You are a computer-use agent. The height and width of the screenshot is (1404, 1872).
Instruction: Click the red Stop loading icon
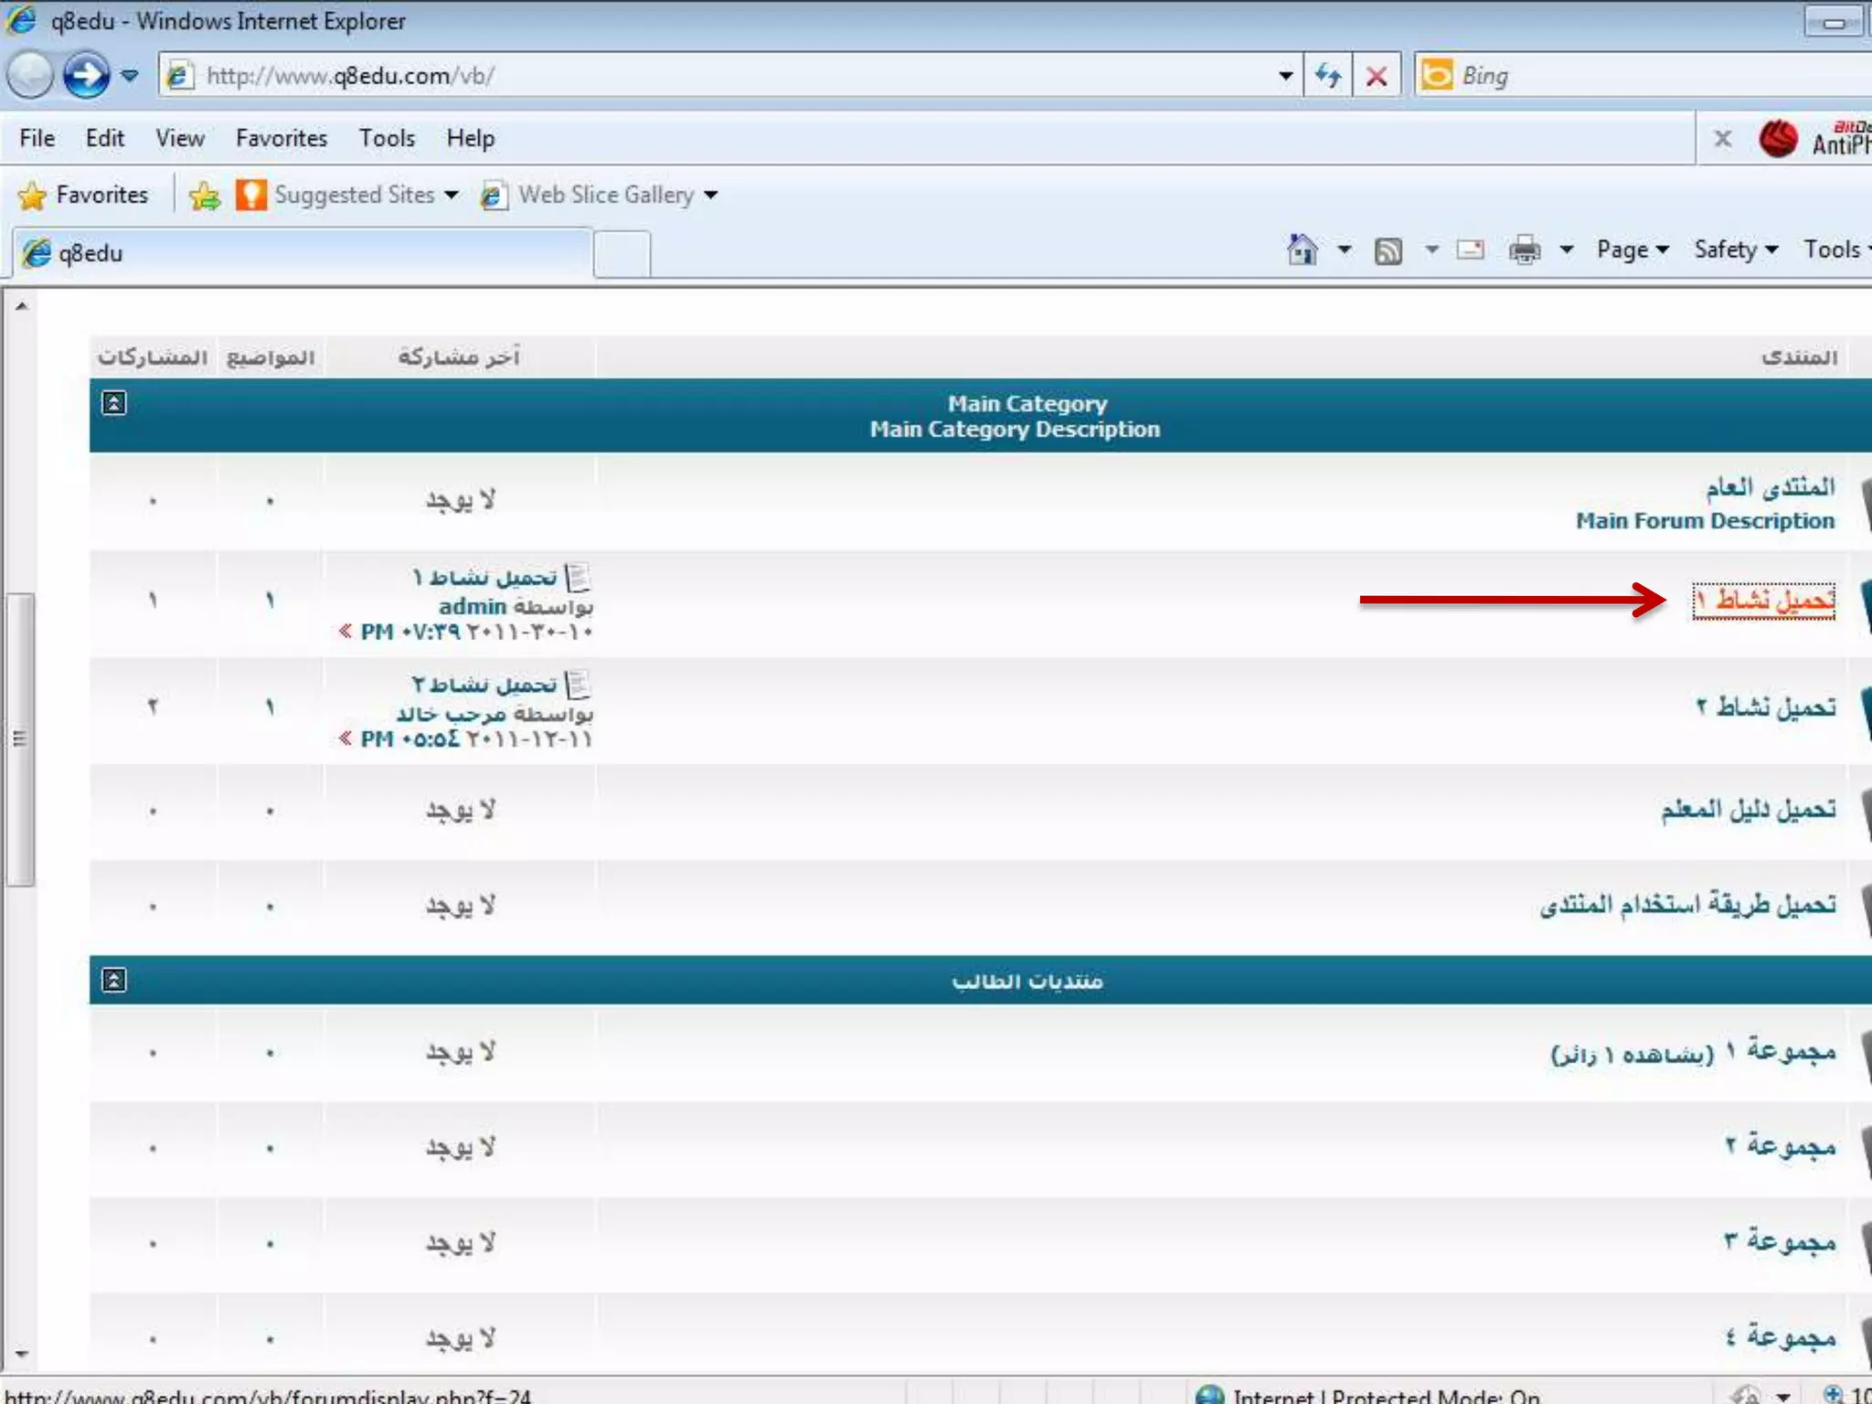coord(1377,76)
